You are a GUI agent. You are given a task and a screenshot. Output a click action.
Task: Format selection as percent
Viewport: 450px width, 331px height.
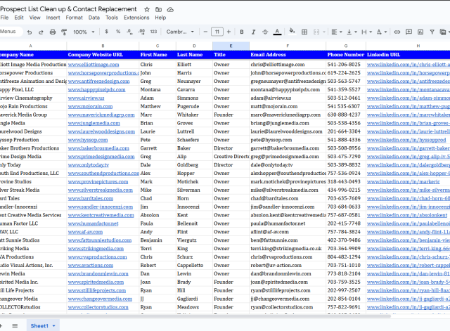[118, 32]
